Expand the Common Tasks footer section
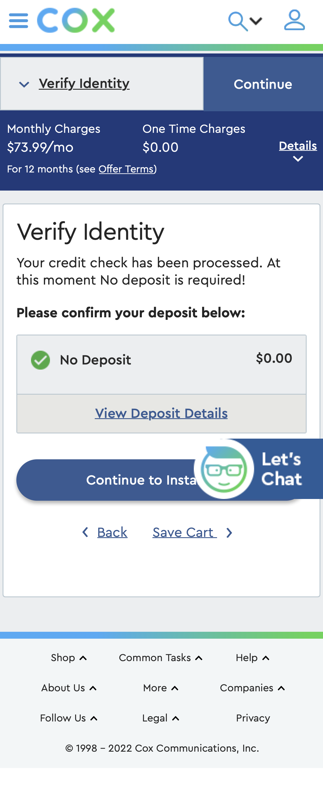 pyautogui.click(x=160, y=658)
